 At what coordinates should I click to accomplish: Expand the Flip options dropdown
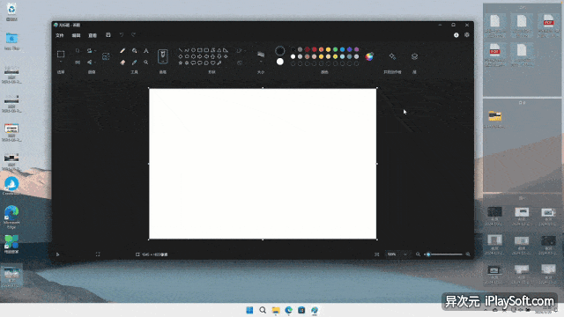(95, 63)
